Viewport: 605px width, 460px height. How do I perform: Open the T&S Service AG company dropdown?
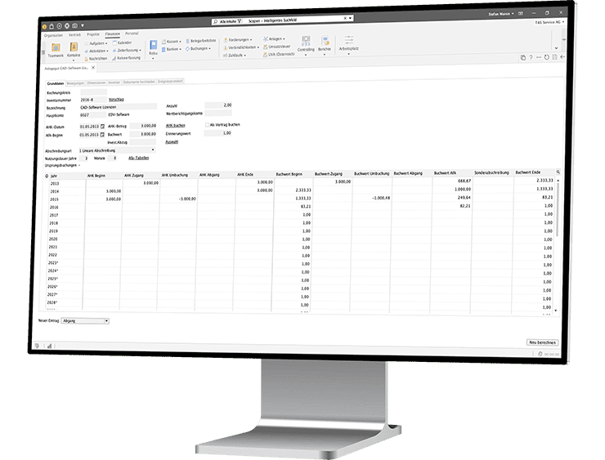(x=549, y=22)
